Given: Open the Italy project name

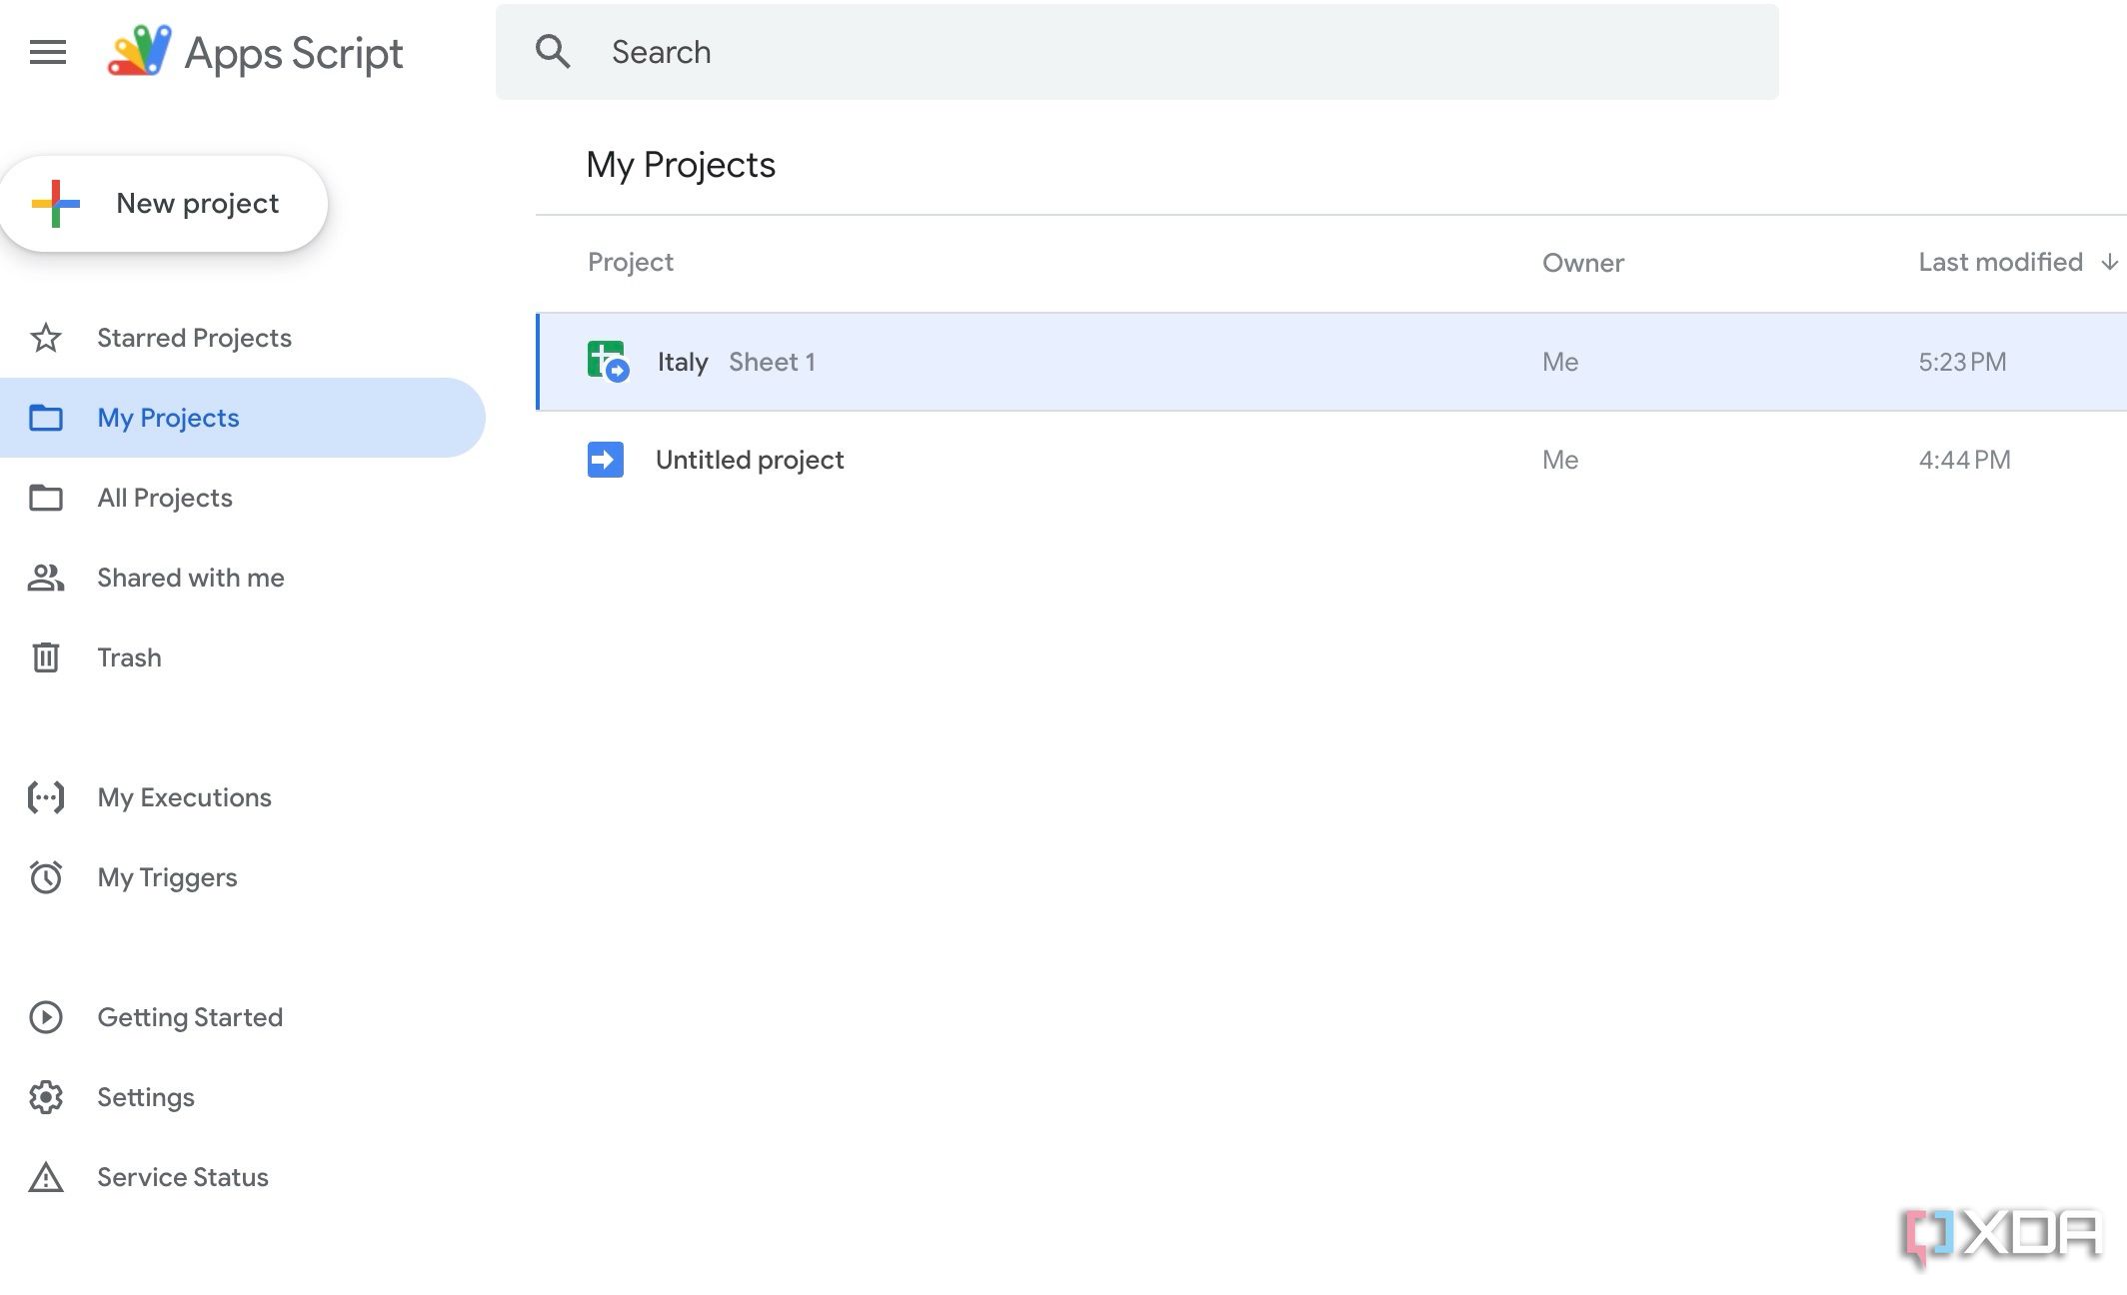Looking at the screenshot, I should pos(683,362).
